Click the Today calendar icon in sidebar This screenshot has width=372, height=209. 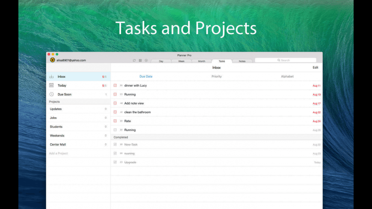click(x=51, y=85)
